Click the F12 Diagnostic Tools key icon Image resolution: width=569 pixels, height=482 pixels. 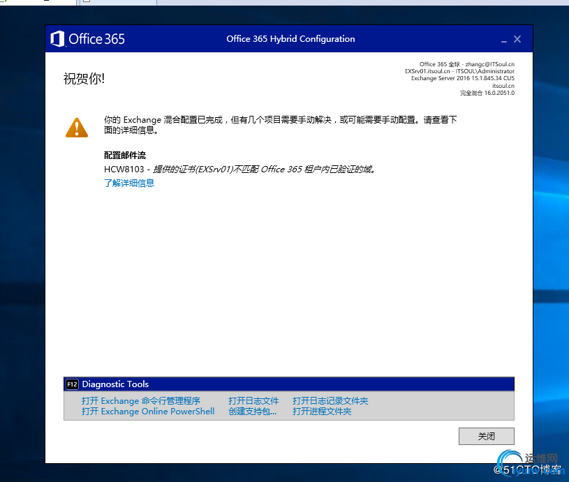72,384
